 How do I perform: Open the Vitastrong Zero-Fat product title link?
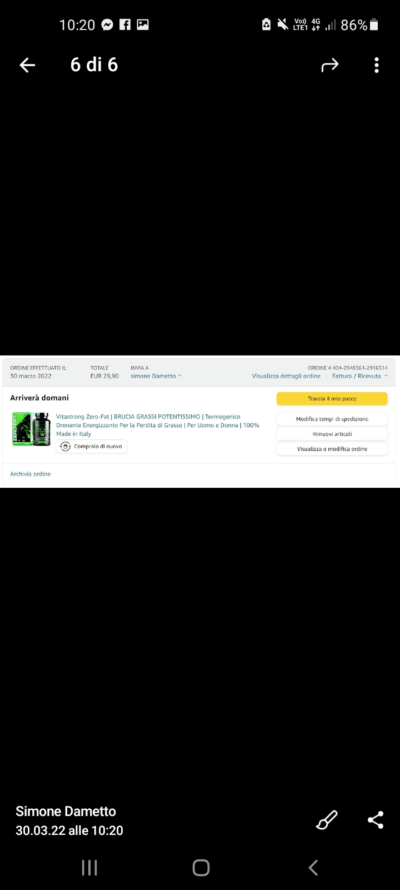coord(158,425)
